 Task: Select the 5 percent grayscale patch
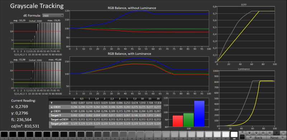coord(64,135)
